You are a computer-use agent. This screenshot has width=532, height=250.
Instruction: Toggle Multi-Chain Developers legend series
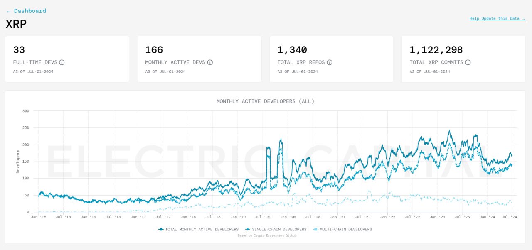coord(342,229)
